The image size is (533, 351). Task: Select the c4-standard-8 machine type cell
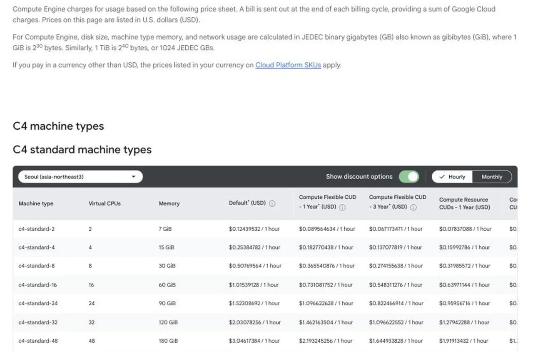point(37,266)
